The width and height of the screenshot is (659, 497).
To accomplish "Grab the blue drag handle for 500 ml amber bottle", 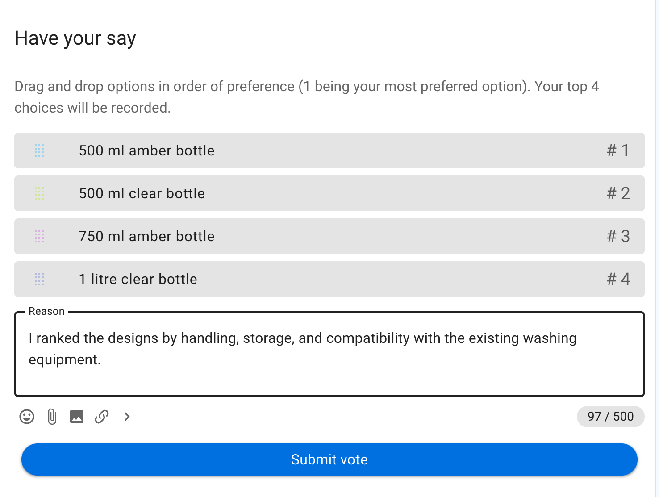I will tap(39, 150).
